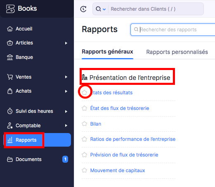Click the Banque bank icon
The image size is (215, 187).
pyautogui.click(x=10, y=57)
